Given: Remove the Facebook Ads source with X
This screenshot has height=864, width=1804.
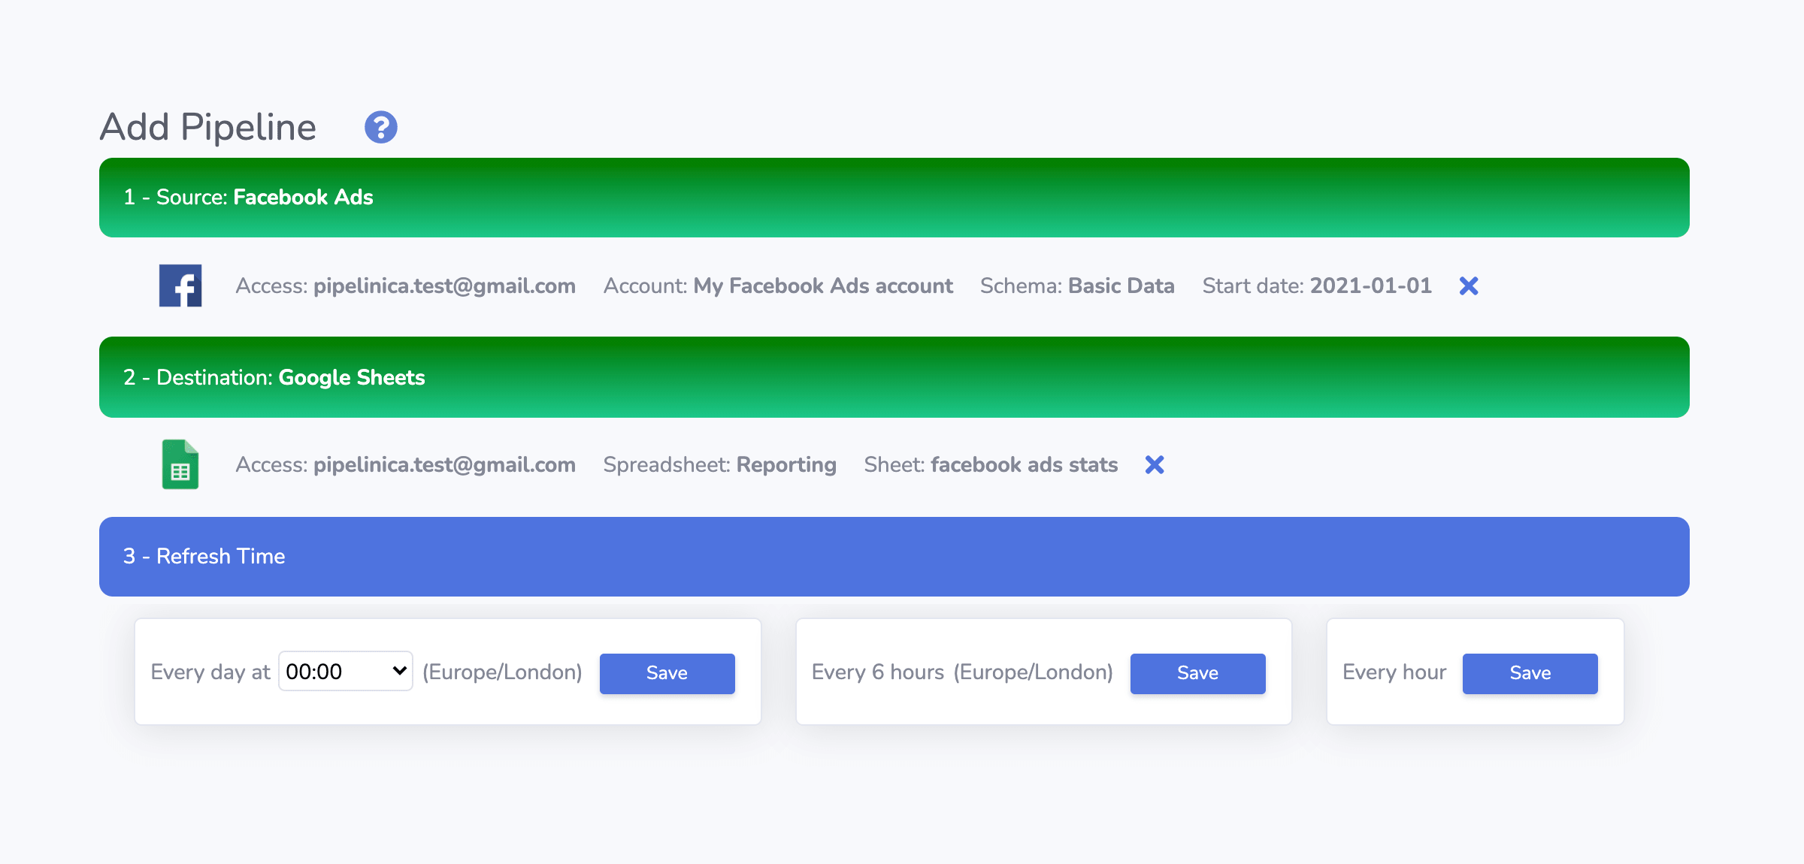Looking at the screenshot, I should [1468, 285].
